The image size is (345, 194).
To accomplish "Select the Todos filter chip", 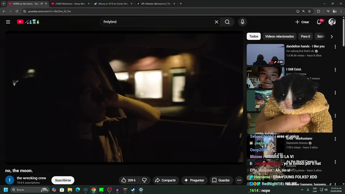I will tap(254, 36).
